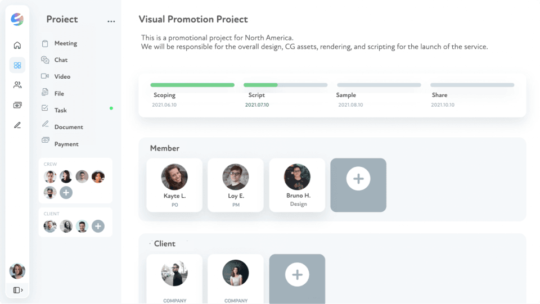Open Kayte L. member card
This screenshot has height=304, width=540.
pyautogui.click(x=174, y=185)
